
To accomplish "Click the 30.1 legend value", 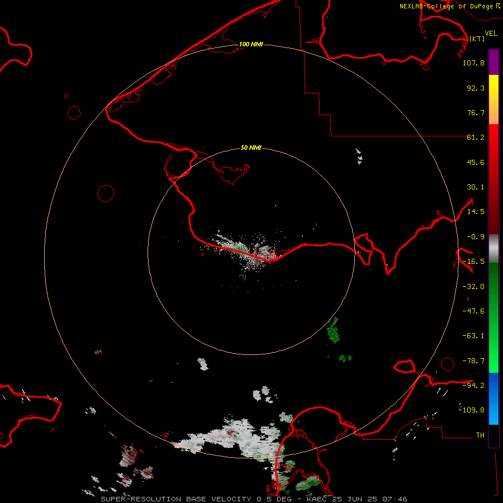I will [x=476, y=187].
